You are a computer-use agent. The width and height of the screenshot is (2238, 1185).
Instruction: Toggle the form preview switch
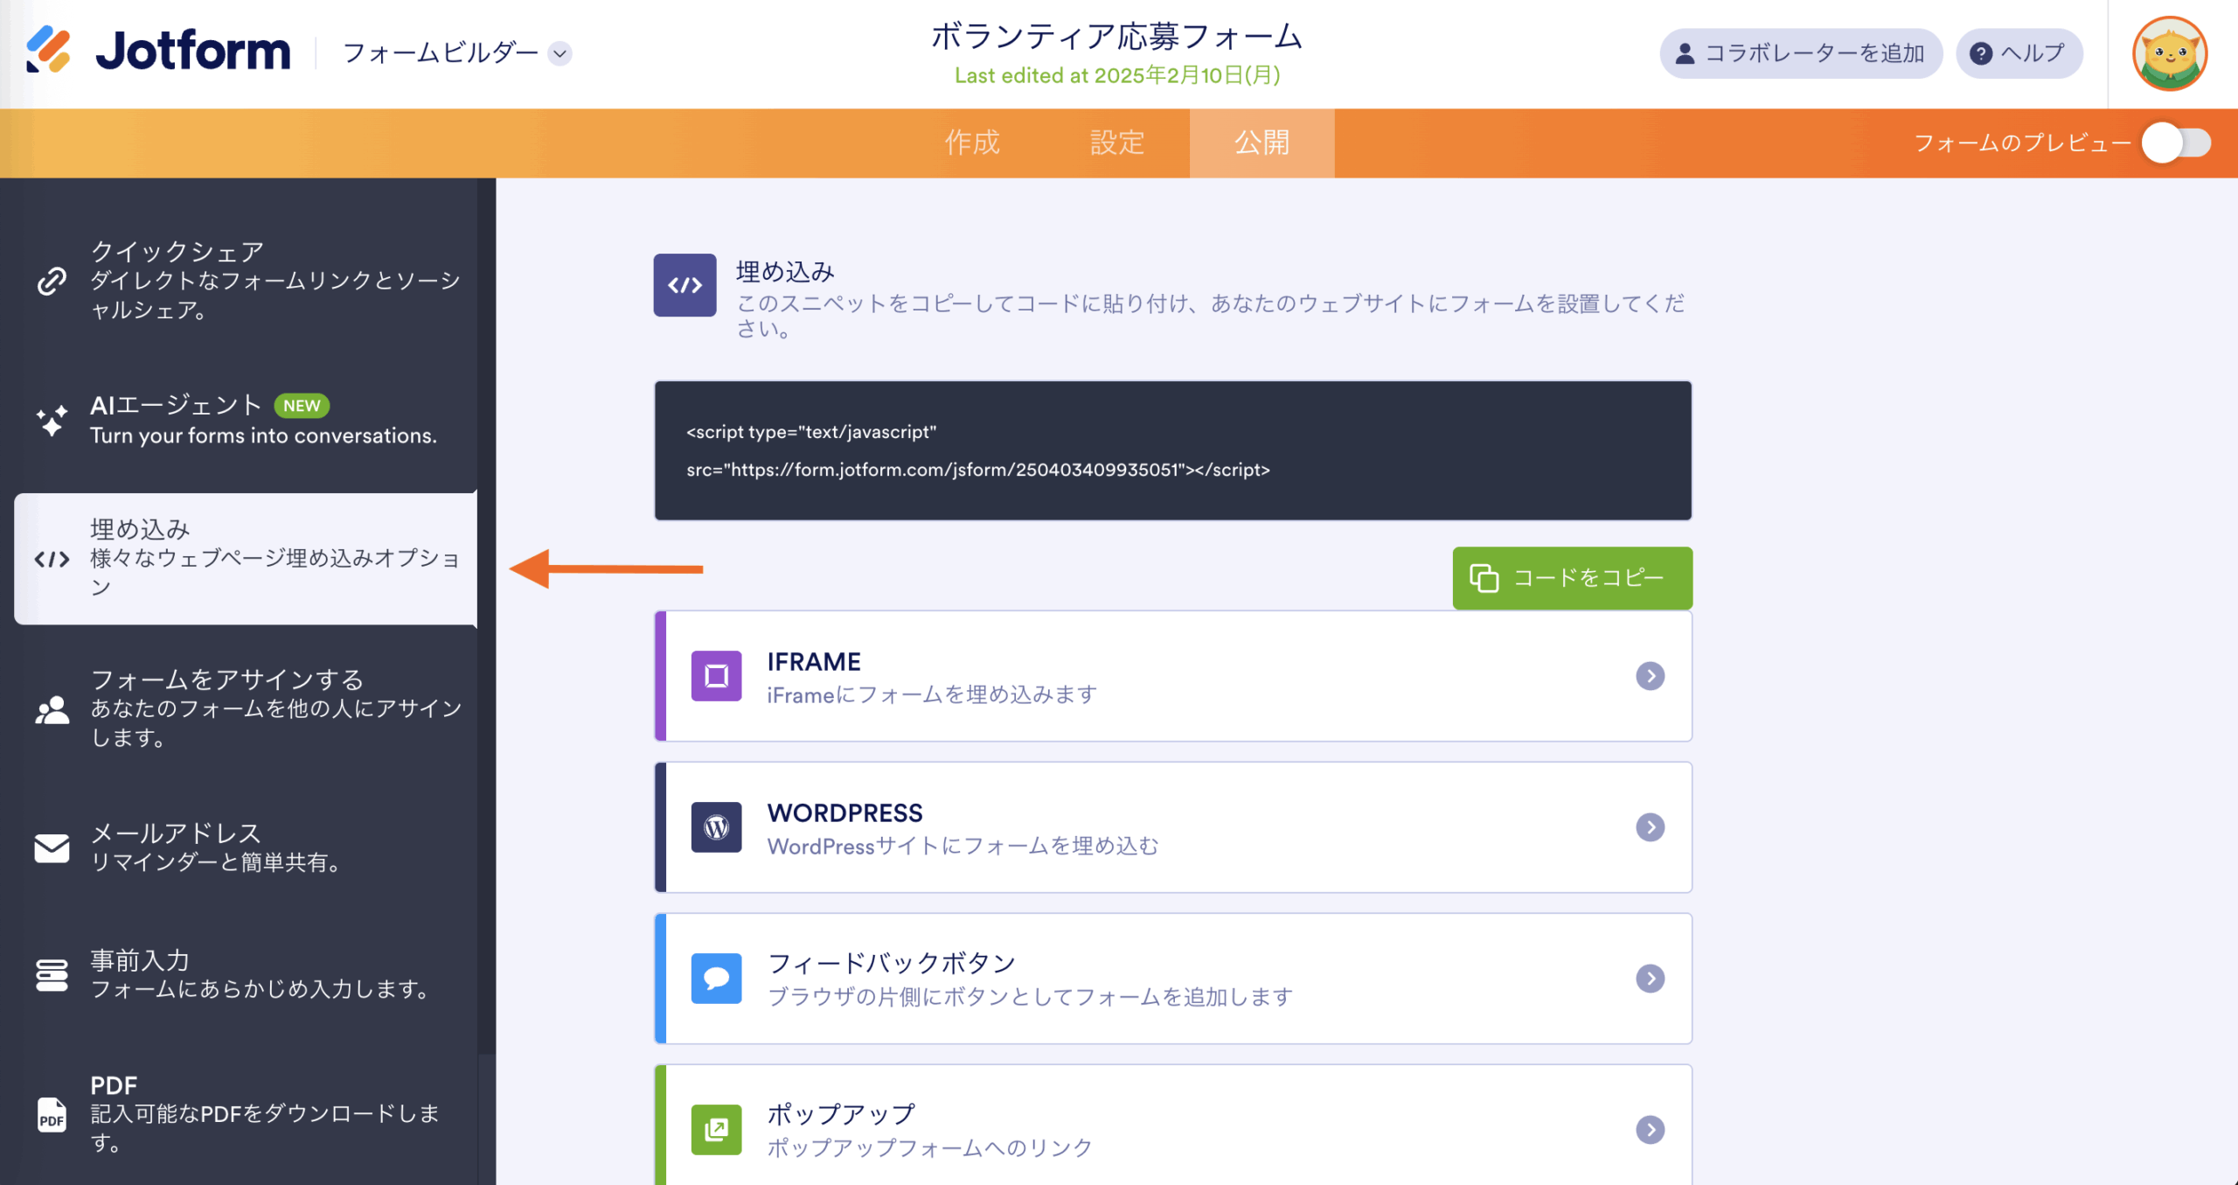(2175, 143)
